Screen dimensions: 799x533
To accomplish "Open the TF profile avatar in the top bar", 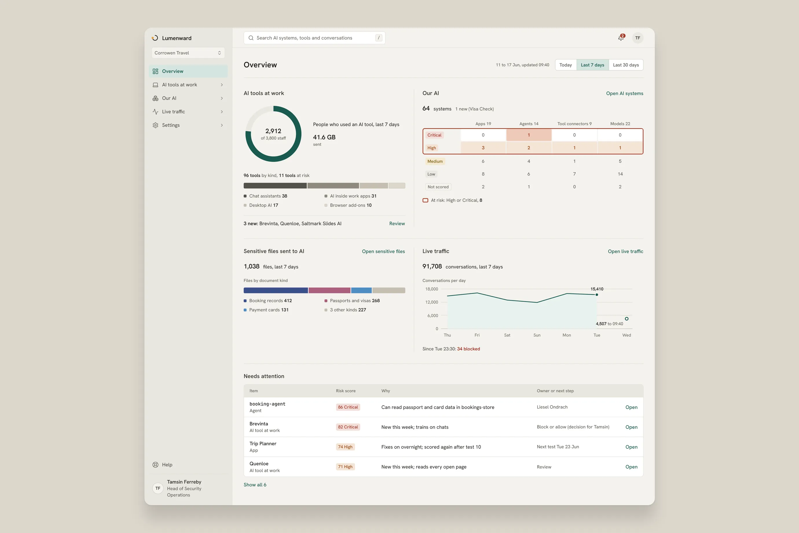I will click(x=638, y=38).
